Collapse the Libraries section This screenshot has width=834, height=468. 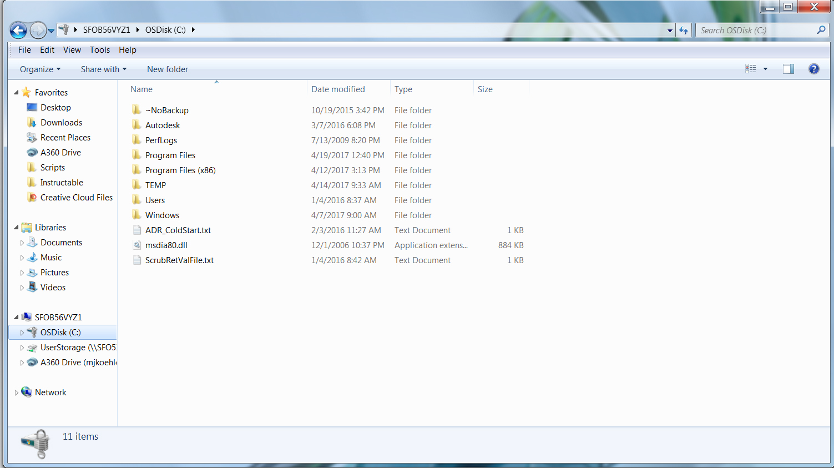point(16,228)
